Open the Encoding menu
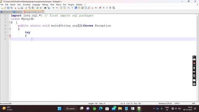The width and height of the screenshot is (199, 112). coord(27,5)
